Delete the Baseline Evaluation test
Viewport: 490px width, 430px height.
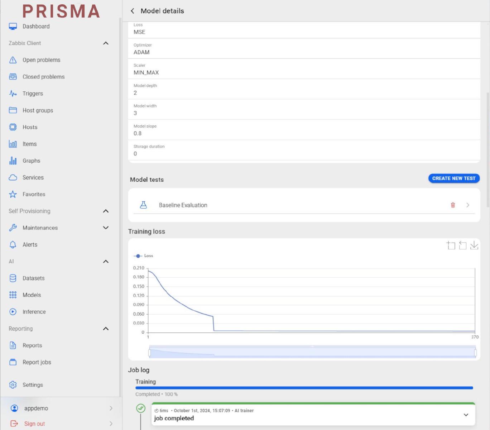453,205
